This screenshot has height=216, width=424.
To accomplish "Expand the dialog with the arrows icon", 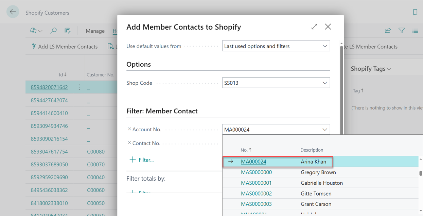I will coord(314,27).
